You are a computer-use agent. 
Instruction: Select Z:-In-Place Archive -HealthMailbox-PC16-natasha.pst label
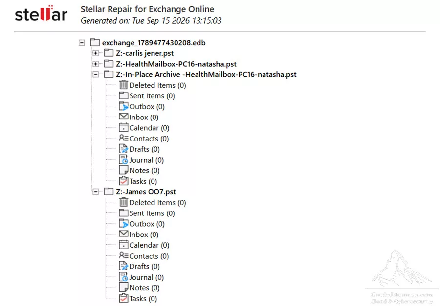(206, 75)
